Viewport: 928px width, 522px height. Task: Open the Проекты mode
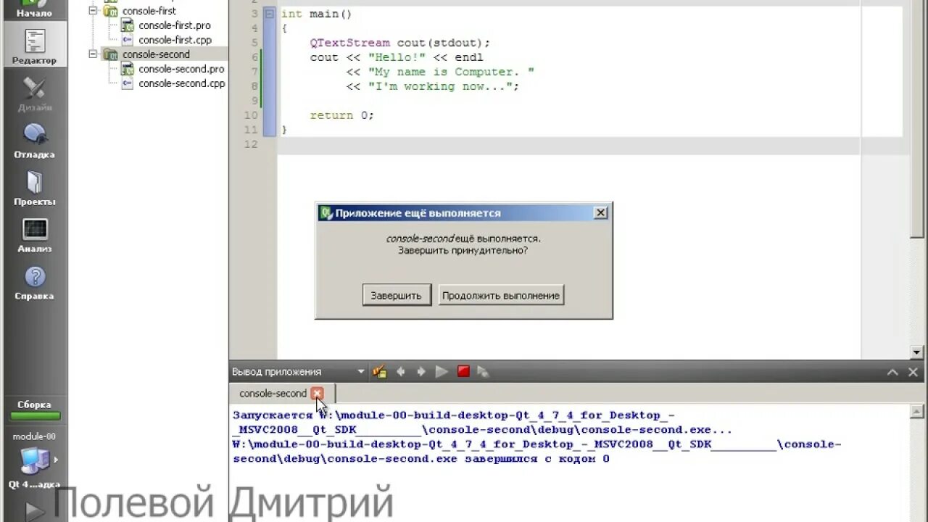34,187
